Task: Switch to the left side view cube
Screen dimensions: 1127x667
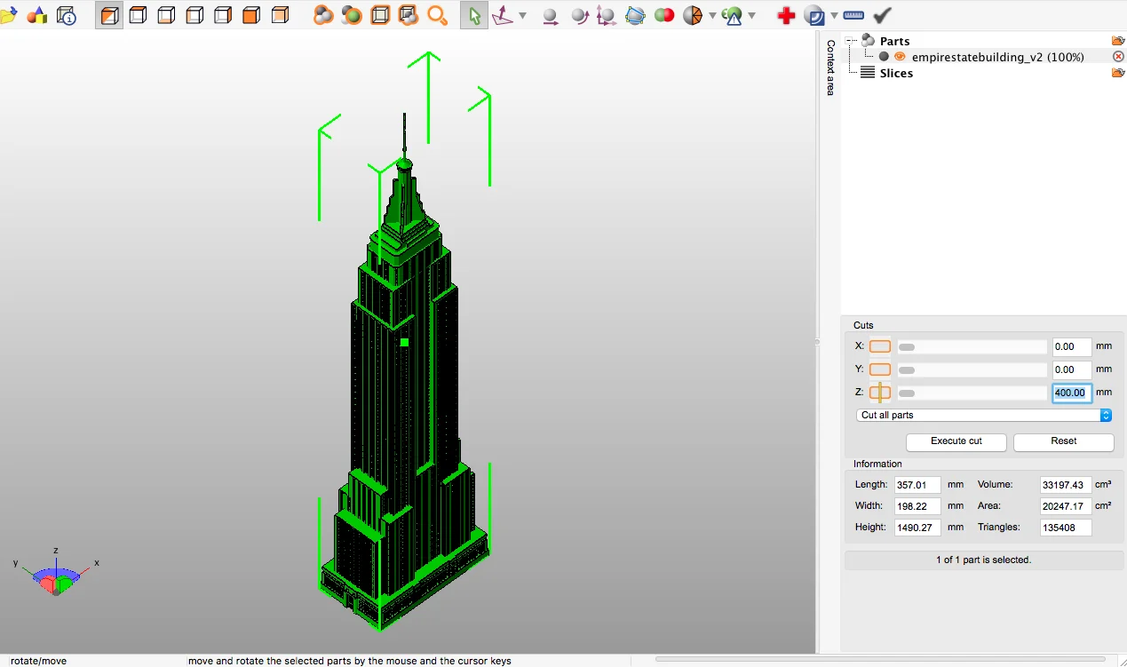Action: [x=194, y=15]
